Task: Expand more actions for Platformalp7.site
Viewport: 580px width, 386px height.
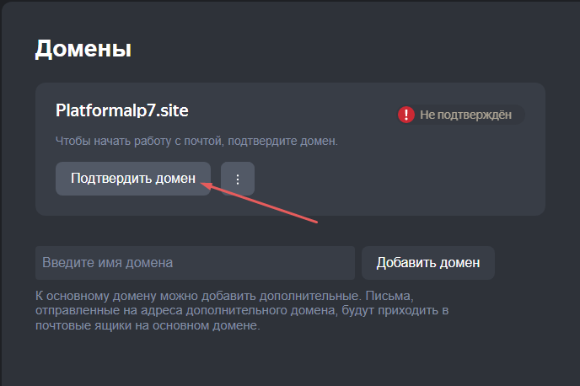Action: point(238,179)
